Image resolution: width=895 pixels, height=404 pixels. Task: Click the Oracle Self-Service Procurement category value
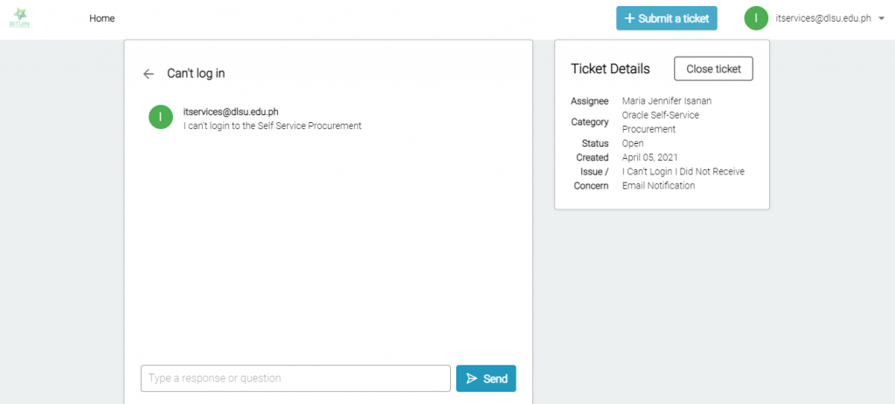click(660, 121)
